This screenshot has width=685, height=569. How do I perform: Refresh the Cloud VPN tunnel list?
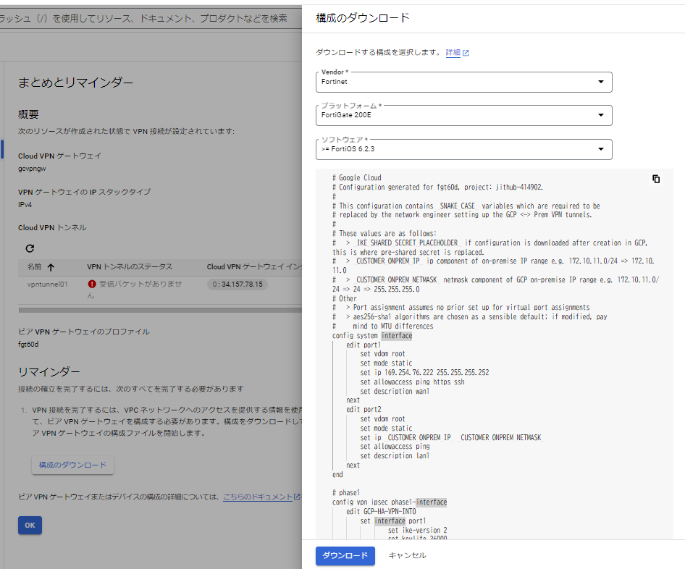pos(30,248)
